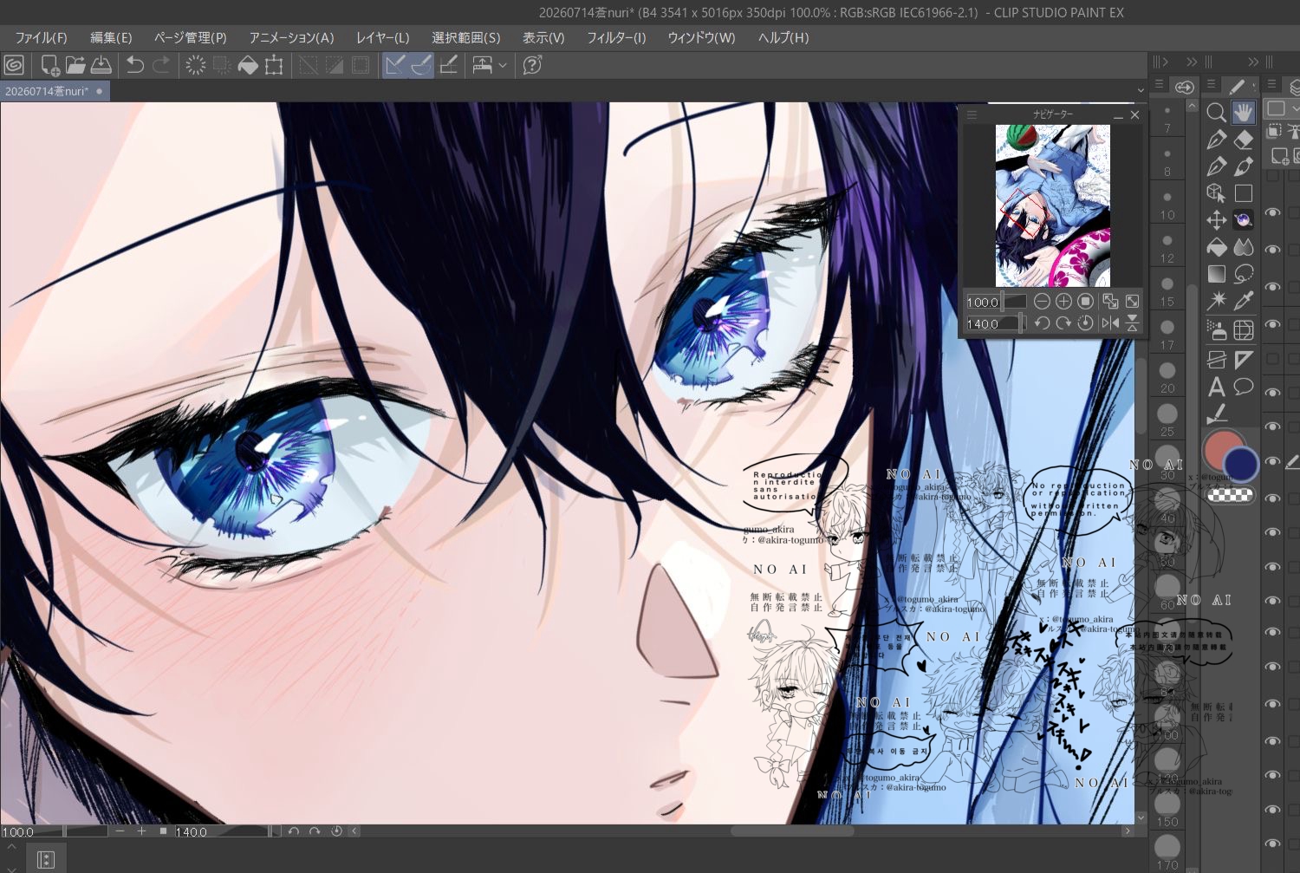Reset rotation in the Navigator
This screenshot has width=1300, height=873.
pos(1085,323)
